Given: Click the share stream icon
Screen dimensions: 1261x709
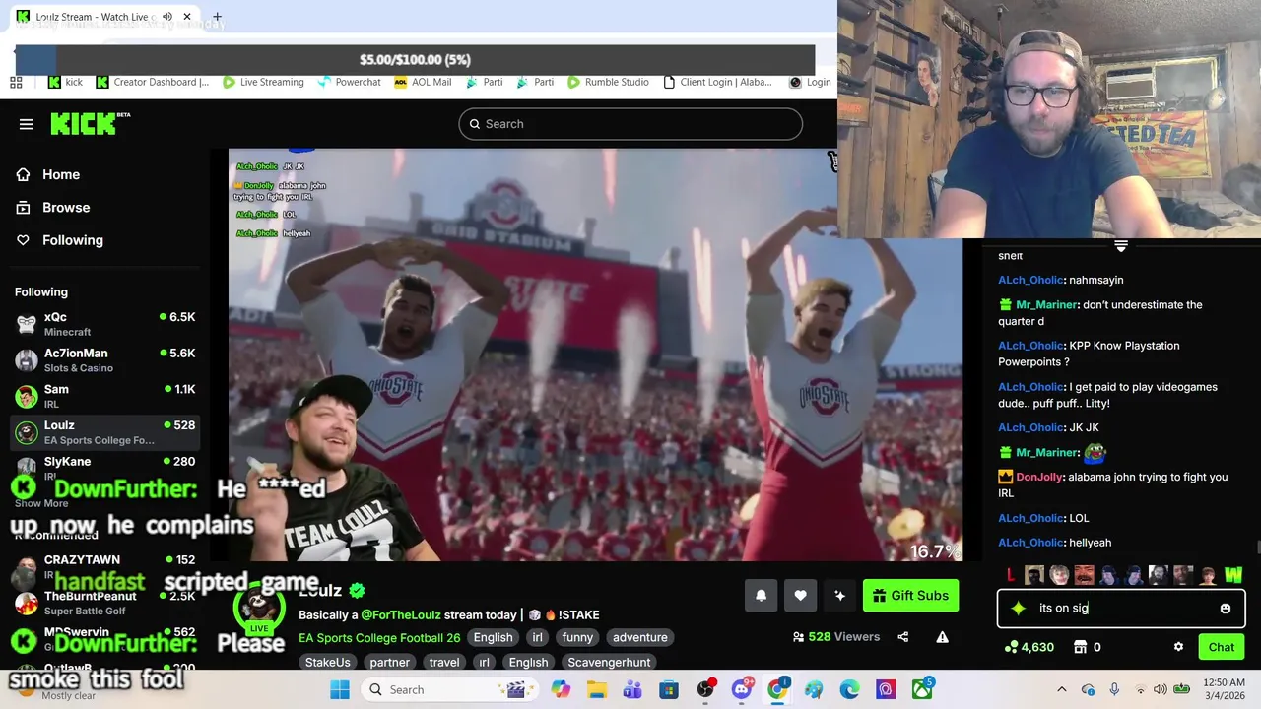Looking at the screenshot, I should 902,637.
